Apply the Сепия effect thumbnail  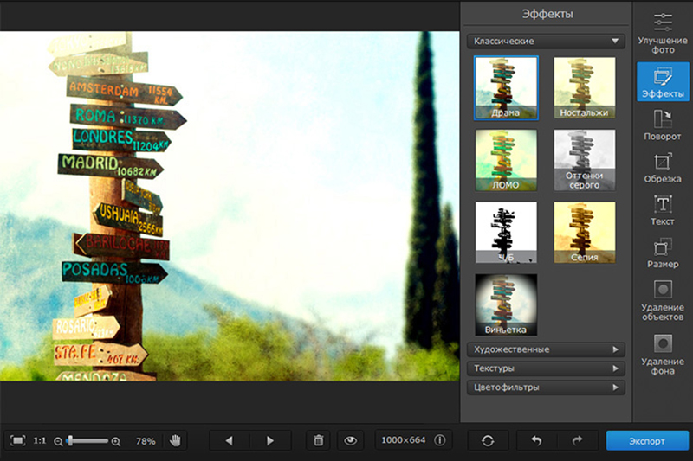coord(585,232)
